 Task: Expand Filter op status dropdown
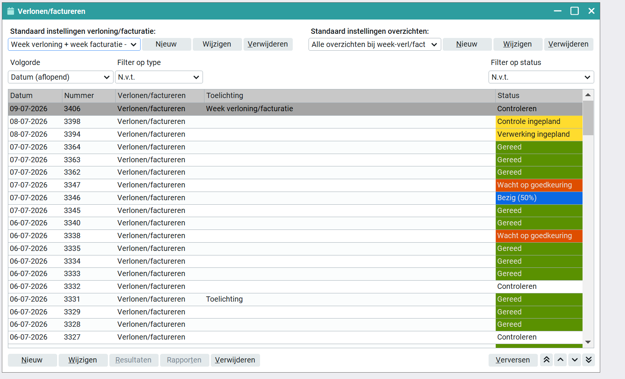click(541, 77)
